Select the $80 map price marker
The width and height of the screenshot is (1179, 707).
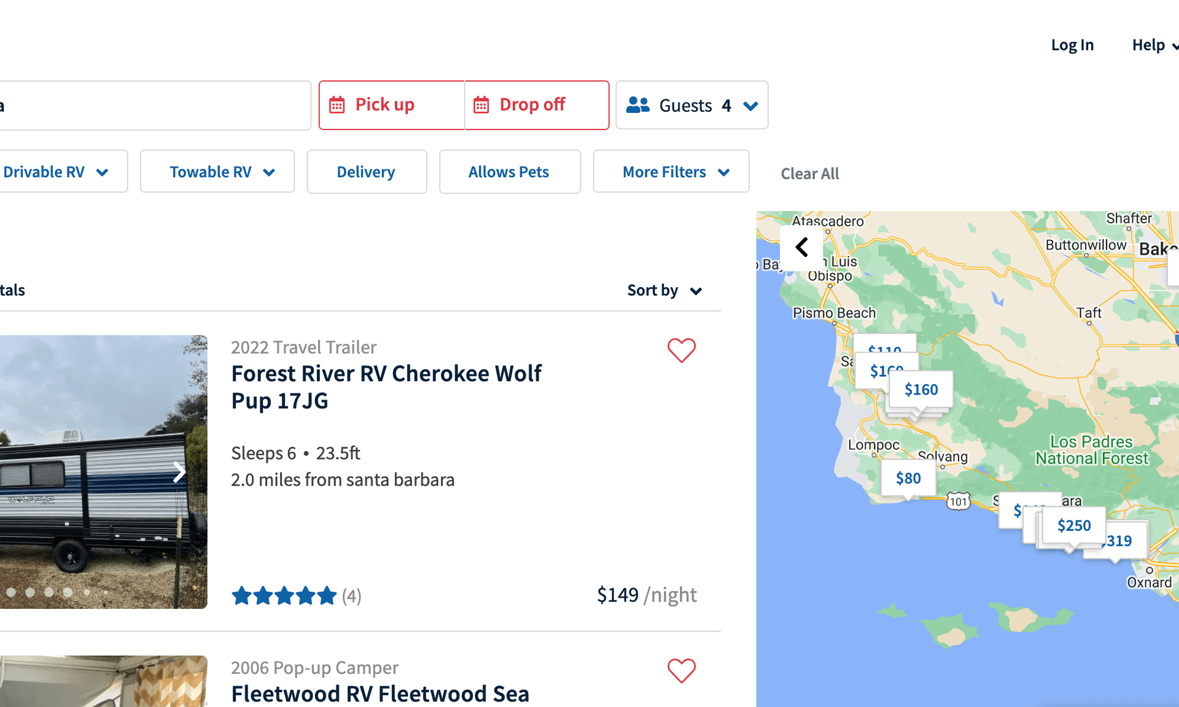point(908,478)
